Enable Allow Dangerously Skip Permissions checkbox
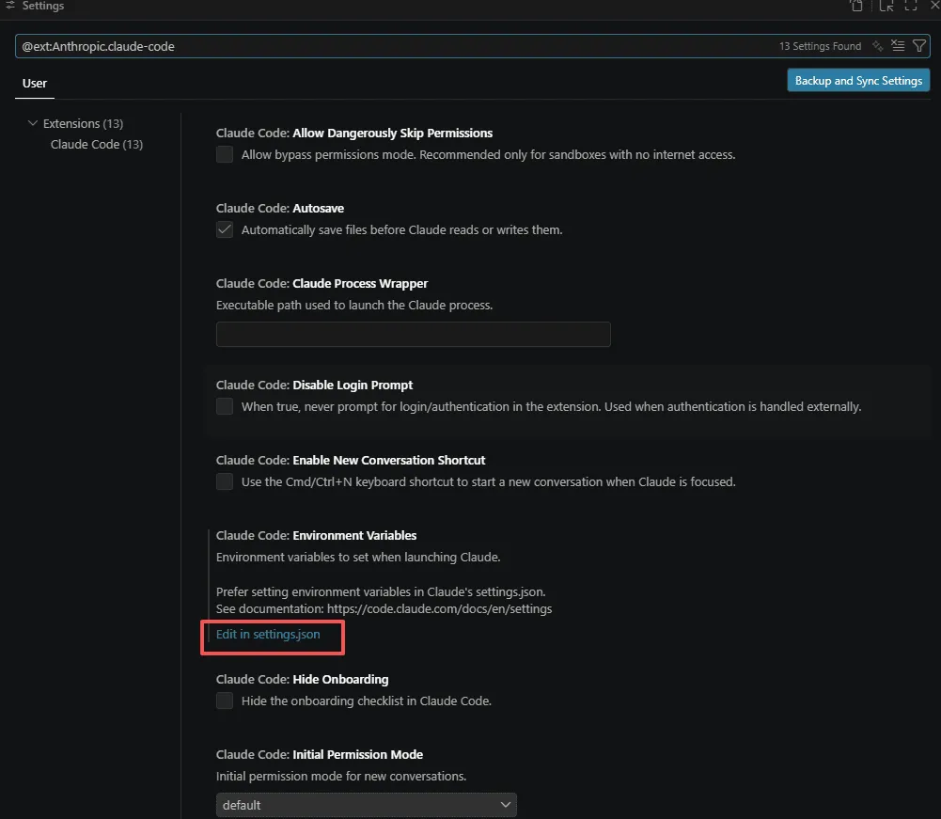941x819 pixels. pos(225,154)
